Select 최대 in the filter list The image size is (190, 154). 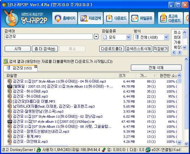click(177, 37)
